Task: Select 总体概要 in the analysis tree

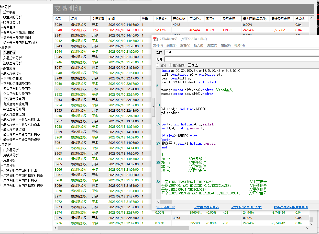Action: tap(9, 12)
